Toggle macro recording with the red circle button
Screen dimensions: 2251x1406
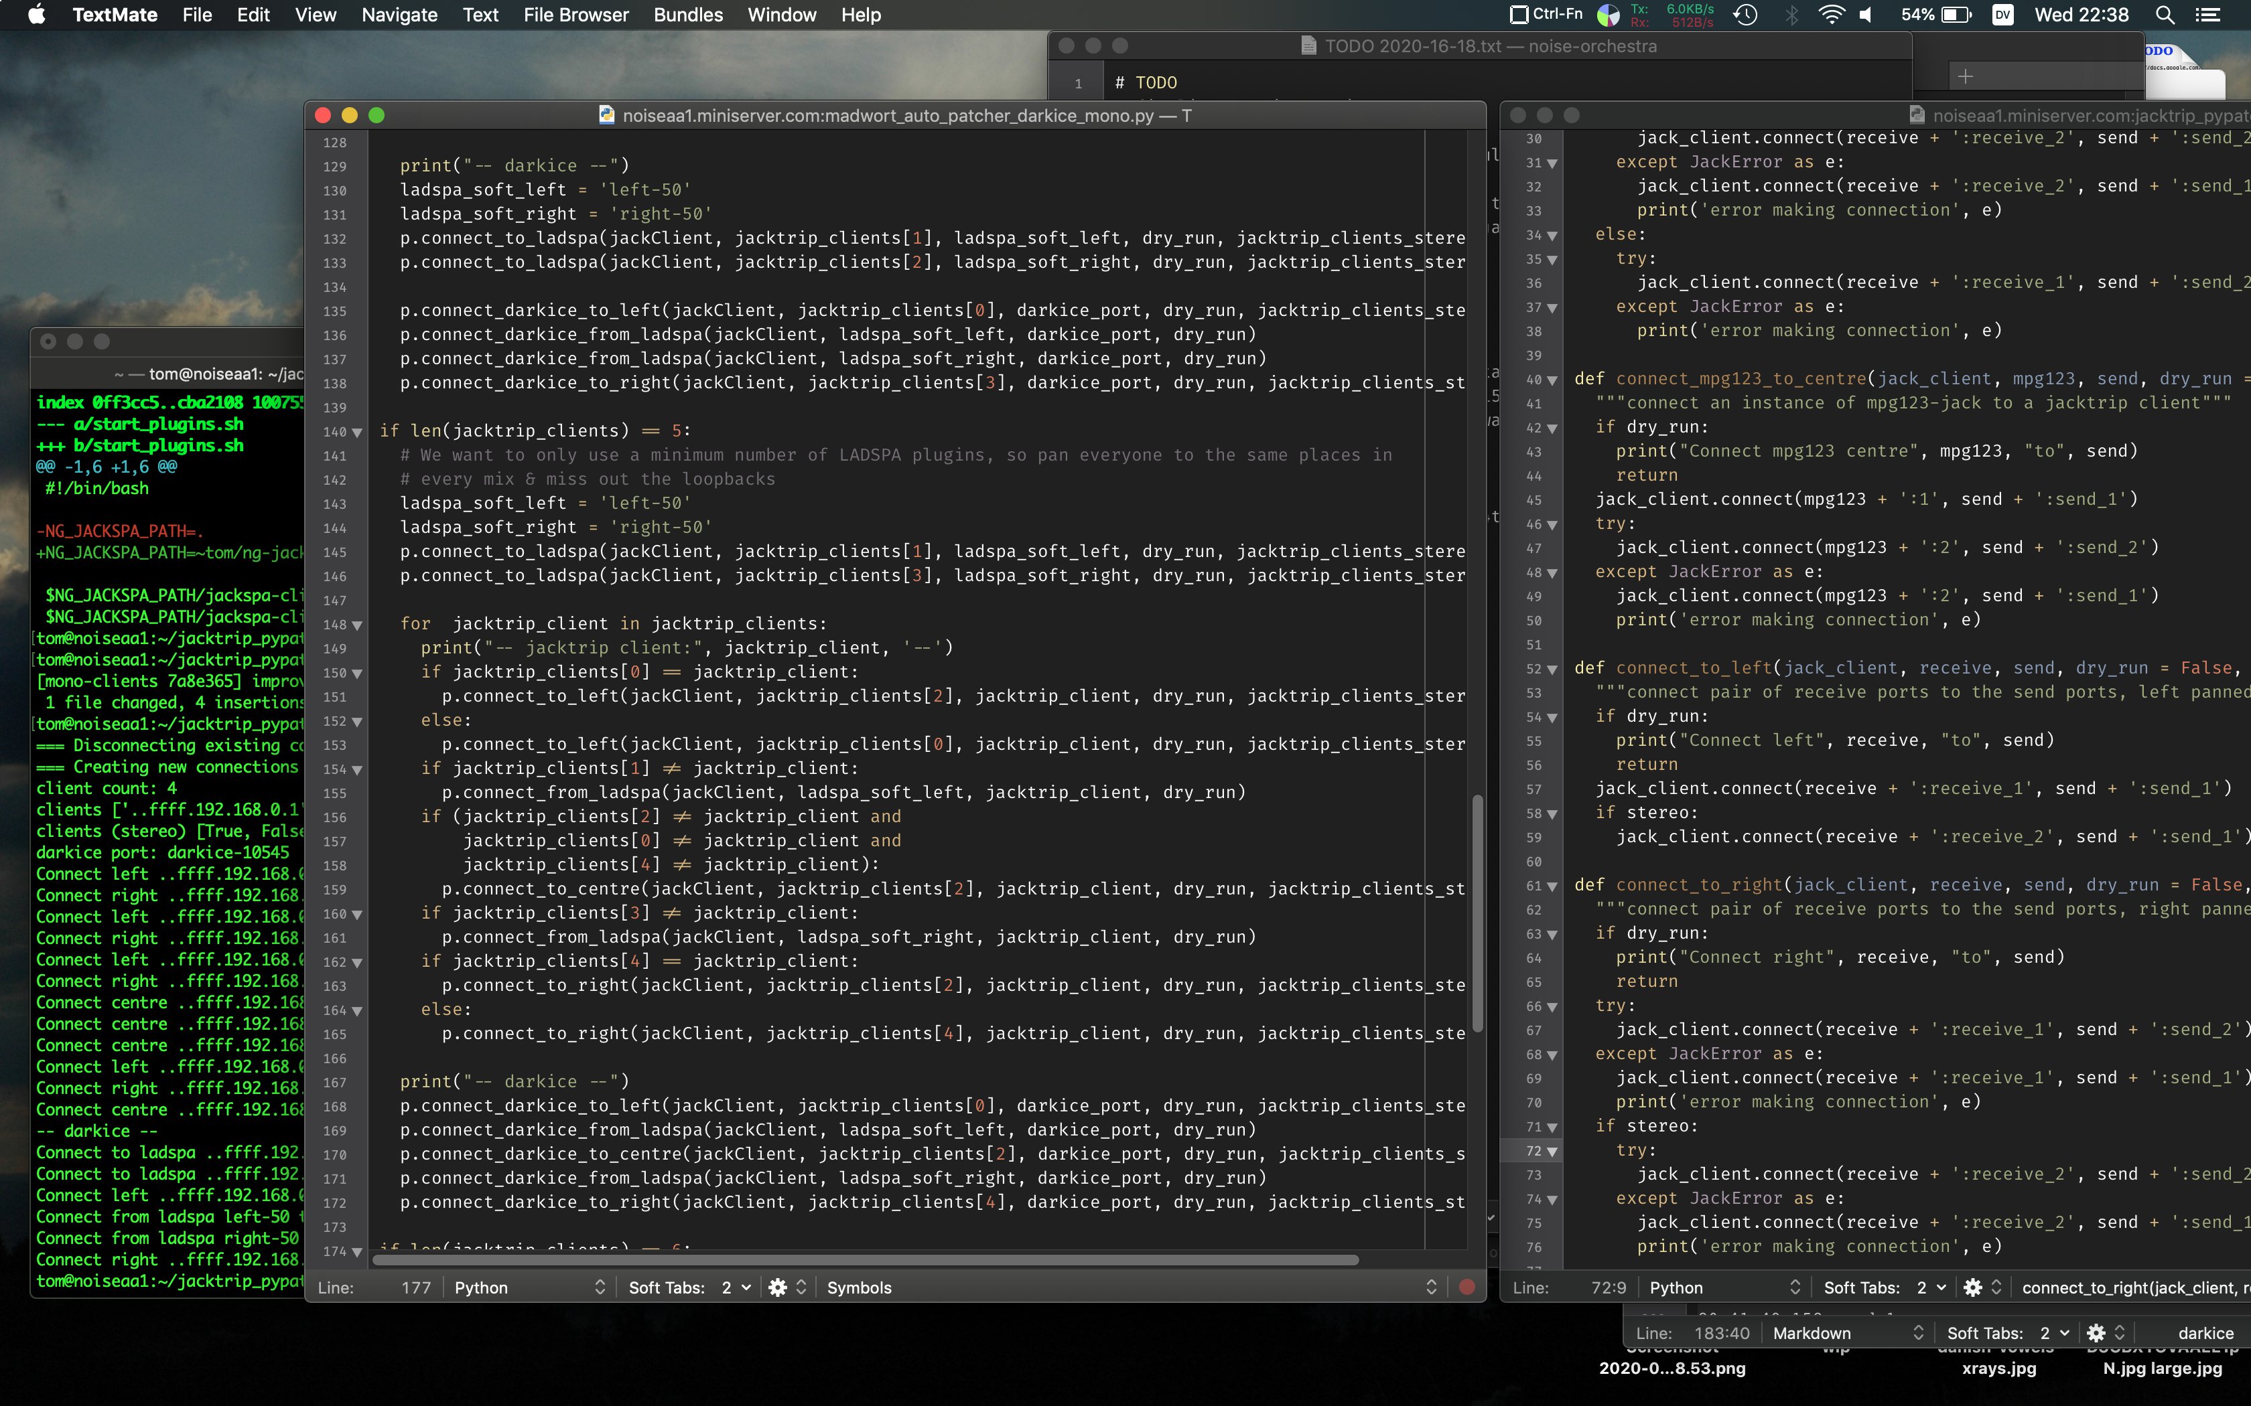1467,1287
